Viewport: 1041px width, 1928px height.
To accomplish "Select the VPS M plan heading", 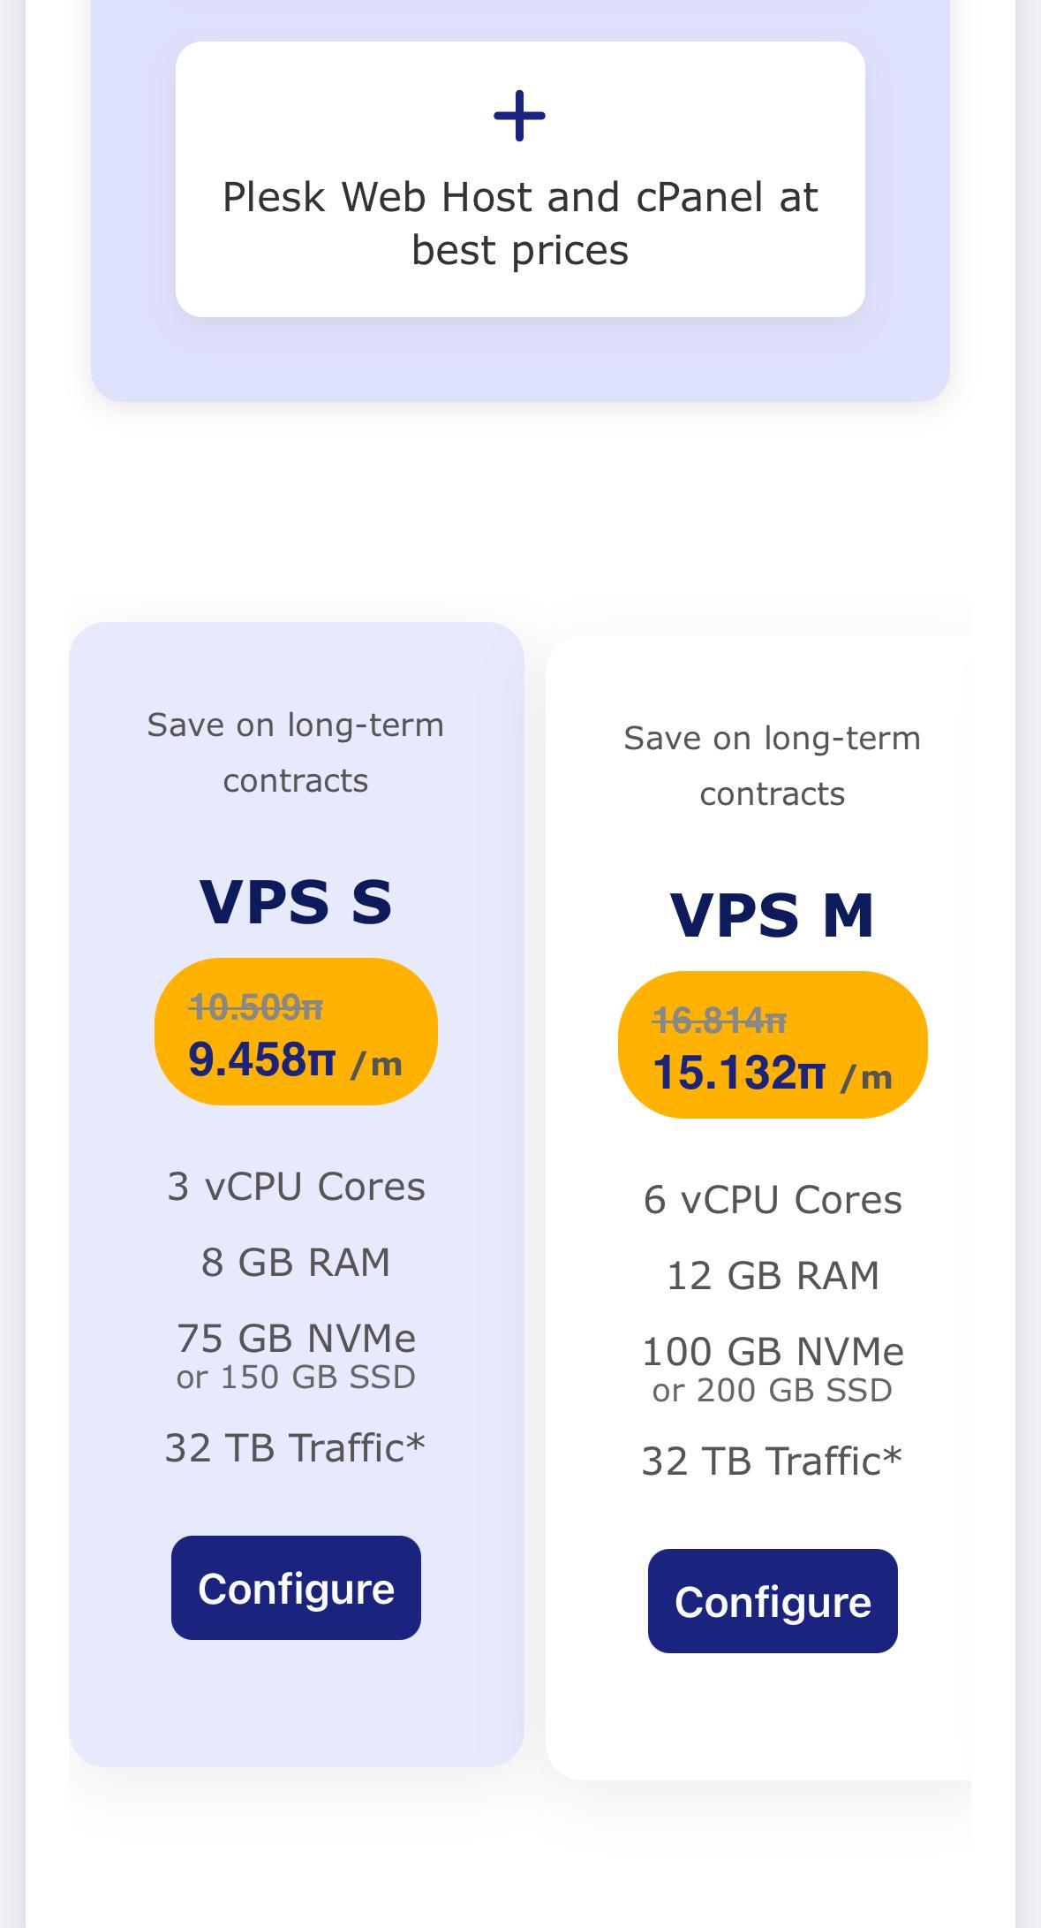I will tap(773, 915).
